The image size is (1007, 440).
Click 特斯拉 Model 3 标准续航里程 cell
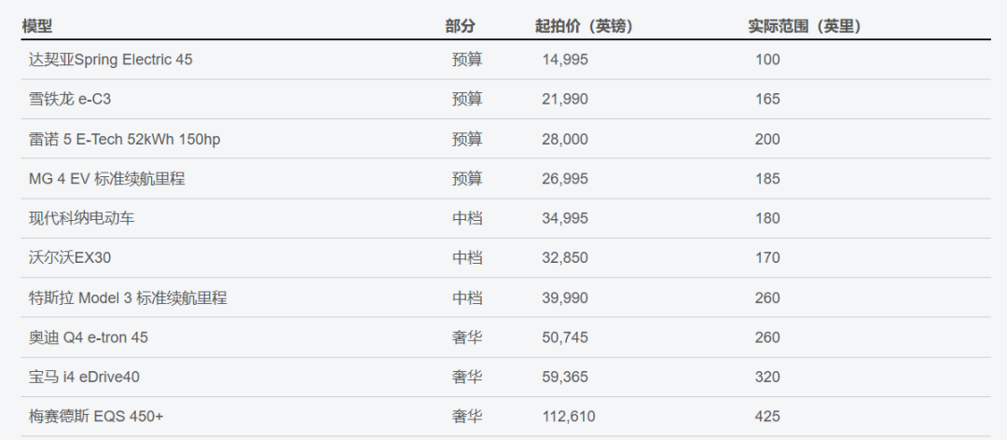pos(128,298)
